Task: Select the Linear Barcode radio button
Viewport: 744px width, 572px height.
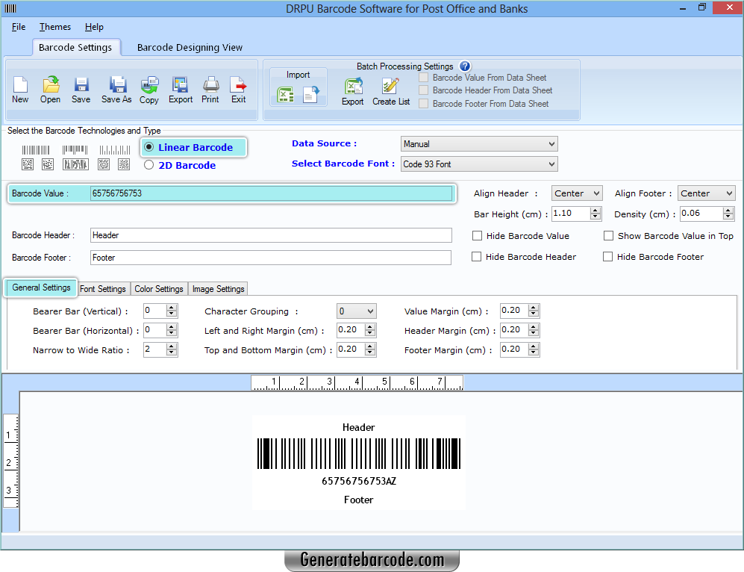Action: coord(149,147)
